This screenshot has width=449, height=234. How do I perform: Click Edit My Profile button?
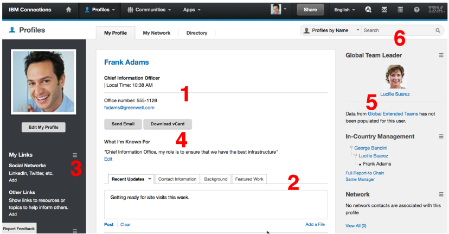coord(43,128)
